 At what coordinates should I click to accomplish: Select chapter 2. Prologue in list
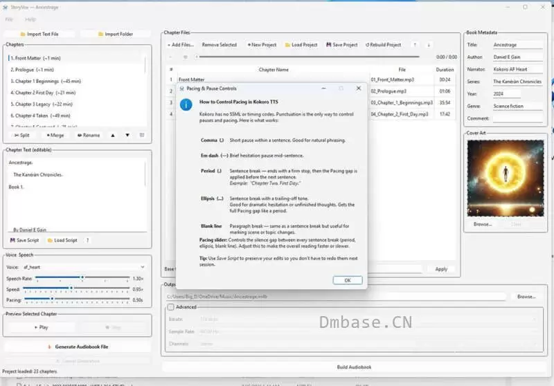(76, 69)
